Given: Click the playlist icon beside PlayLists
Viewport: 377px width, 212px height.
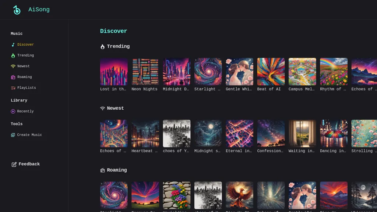Looking at the screenshot, I should click(x=13, y=88).
